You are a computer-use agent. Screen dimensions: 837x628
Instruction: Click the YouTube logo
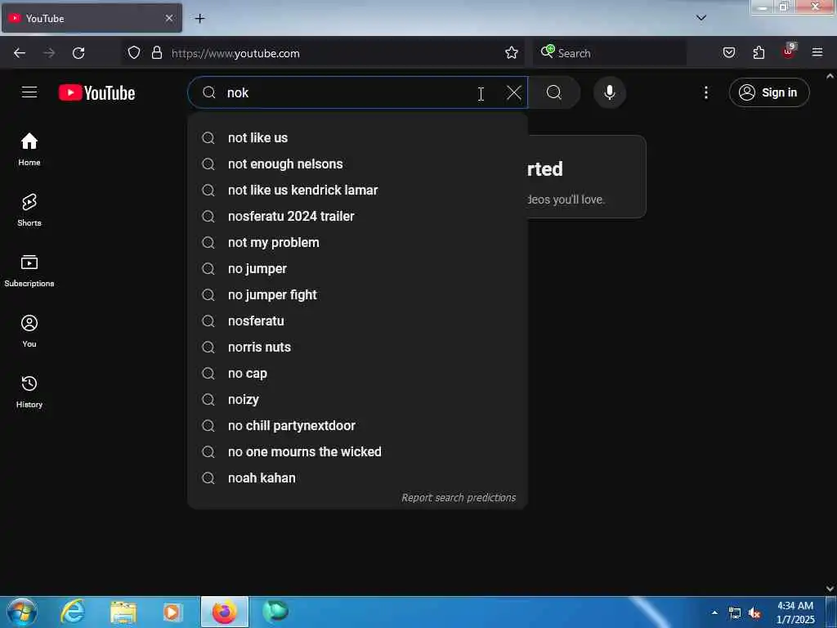pyautogui.click(x=96, y=93)
